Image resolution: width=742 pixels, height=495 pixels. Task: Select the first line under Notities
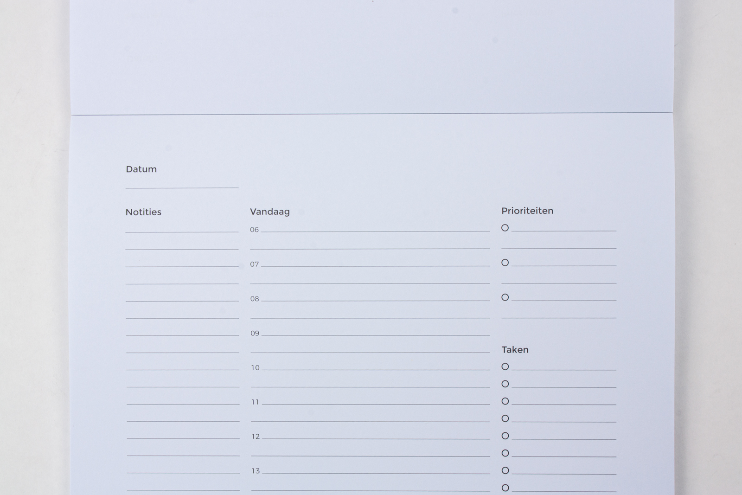click(x=182, y=231)
